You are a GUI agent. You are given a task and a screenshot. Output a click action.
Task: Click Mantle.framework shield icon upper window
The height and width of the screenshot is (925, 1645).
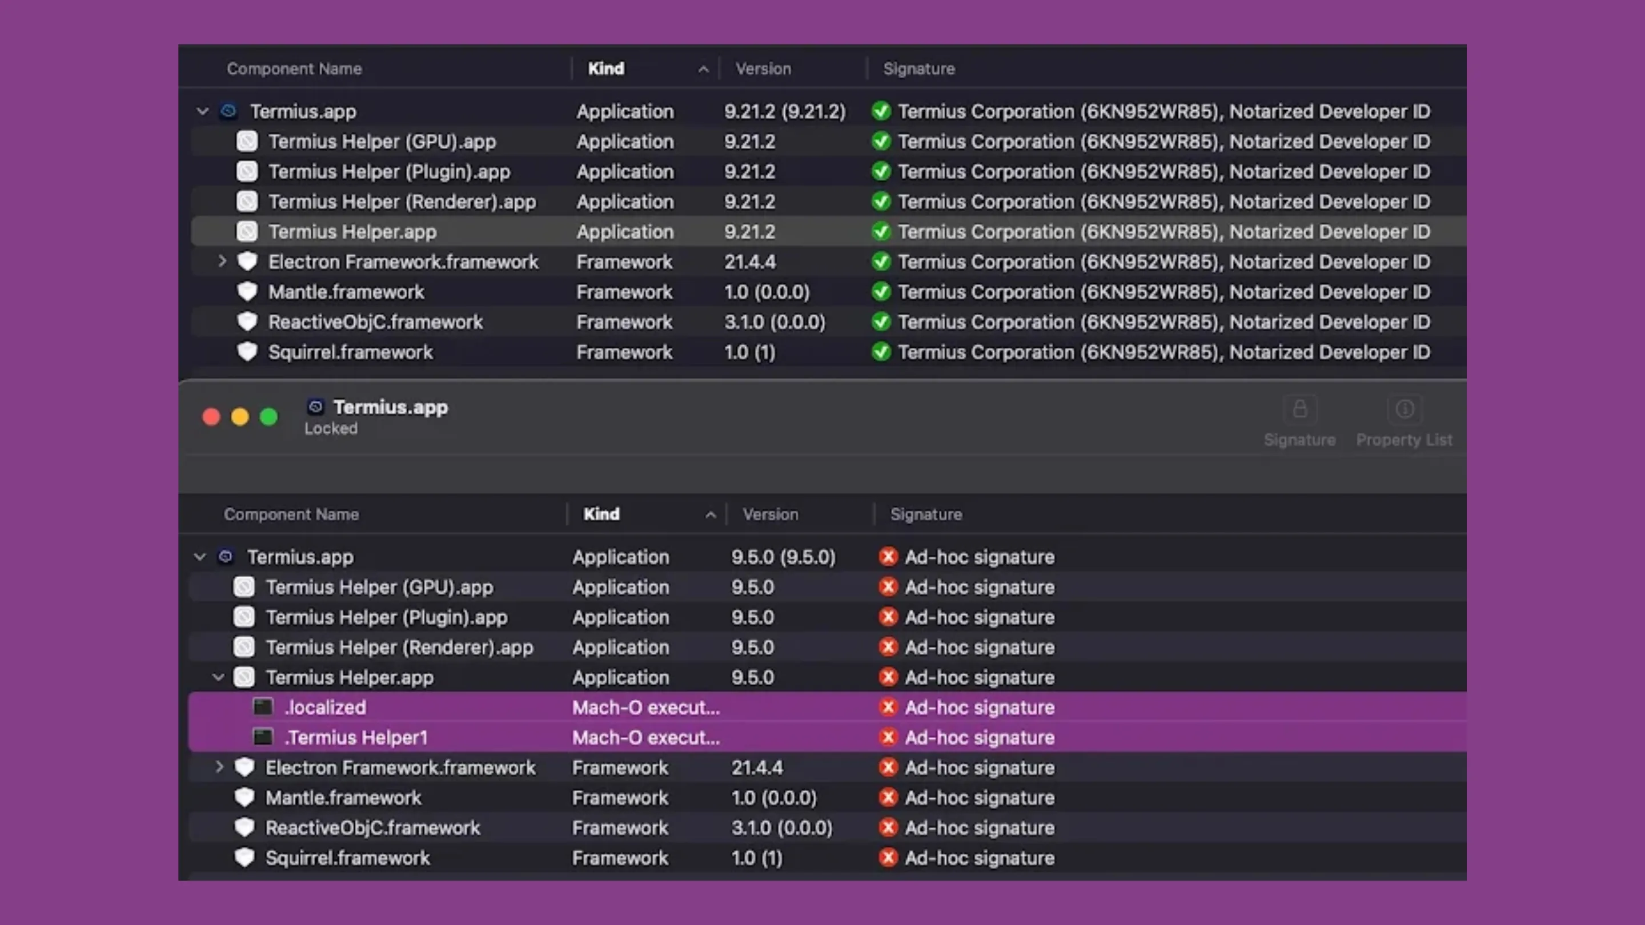click(x=247, y=292)
